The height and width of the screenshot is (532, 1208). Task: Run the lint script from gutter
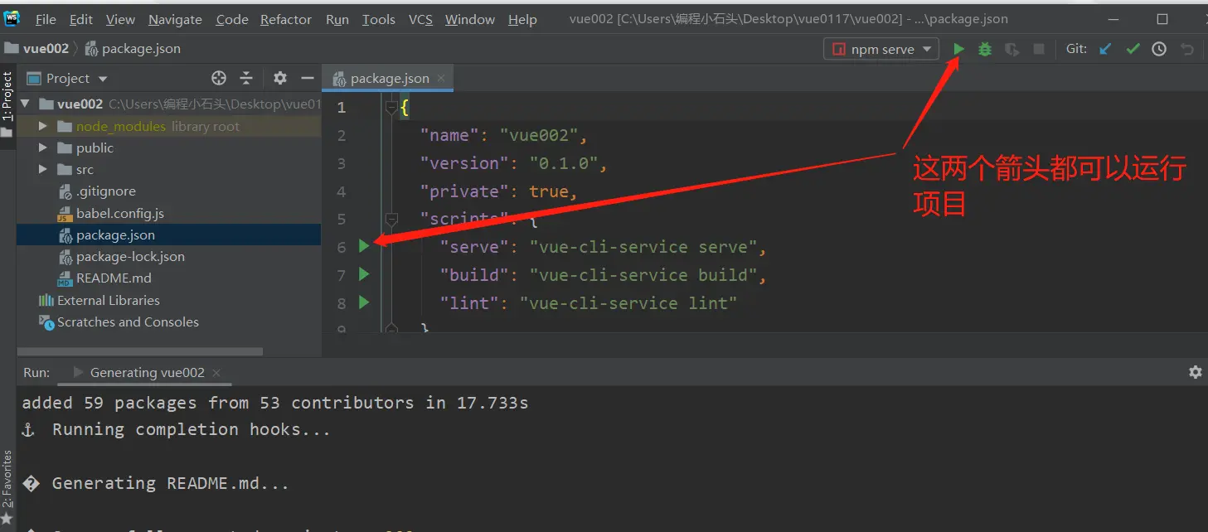pyautogui.click(x=364, y=302)
